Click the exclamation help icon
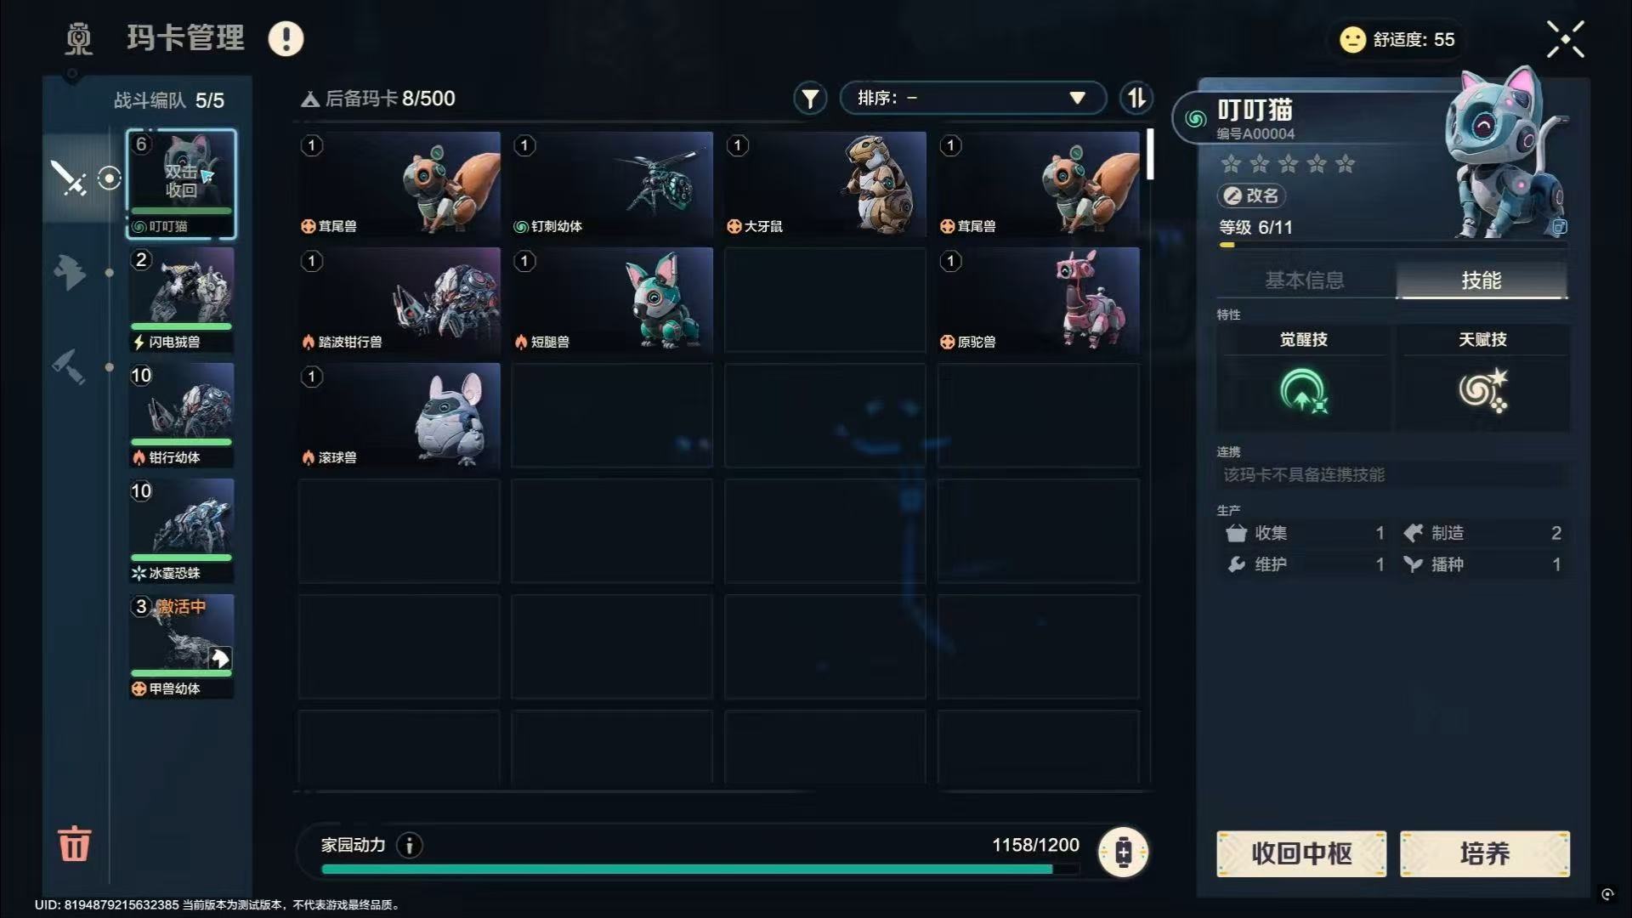The image size is (1632, 918). click(286, 39)
